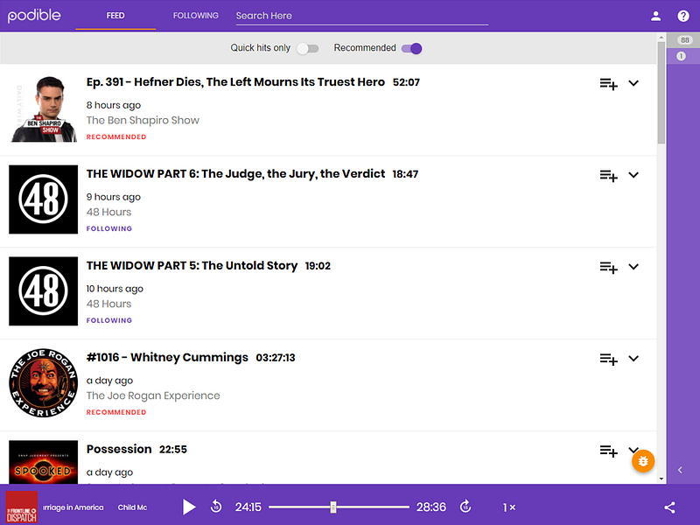This screenshot has width=700, height=525.
Task: Click the scrollbar down arrow
Action: [x=661, y=479]
